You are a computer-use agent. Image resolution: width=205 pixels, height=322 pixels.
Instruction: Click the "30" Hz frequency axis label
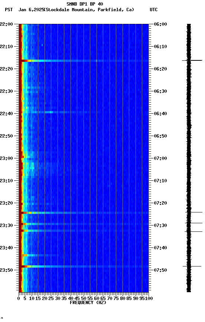58,299
